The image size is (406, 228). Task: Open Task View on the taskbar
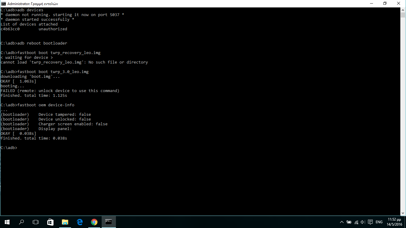click(x=36, y=222)
